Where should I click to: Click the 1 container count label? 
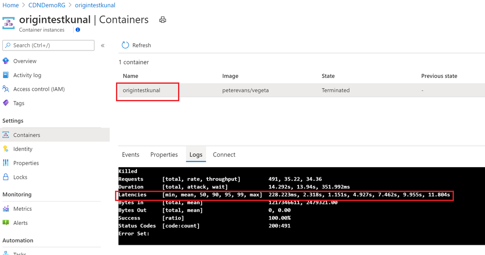click(x=134, y=62)
